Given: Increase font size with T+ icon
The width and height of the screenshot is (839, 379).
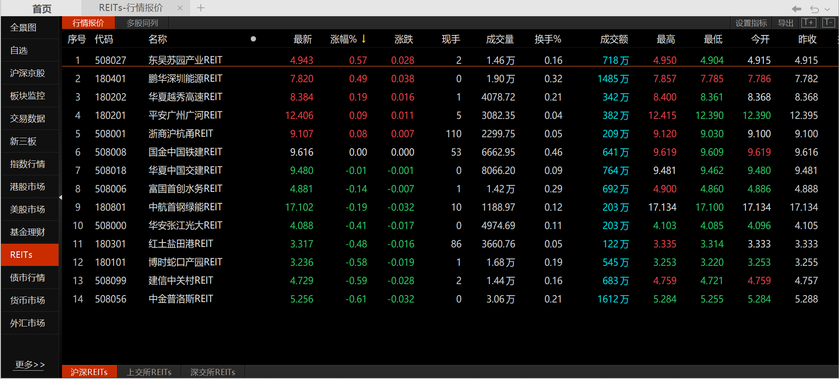Looking at the screenshot, I should point(809,23).
